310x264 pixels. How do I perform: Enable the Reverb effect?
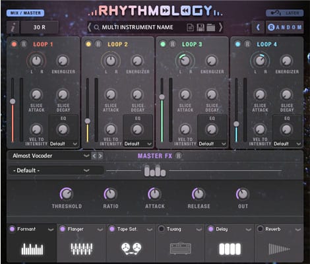pos(260,229)
